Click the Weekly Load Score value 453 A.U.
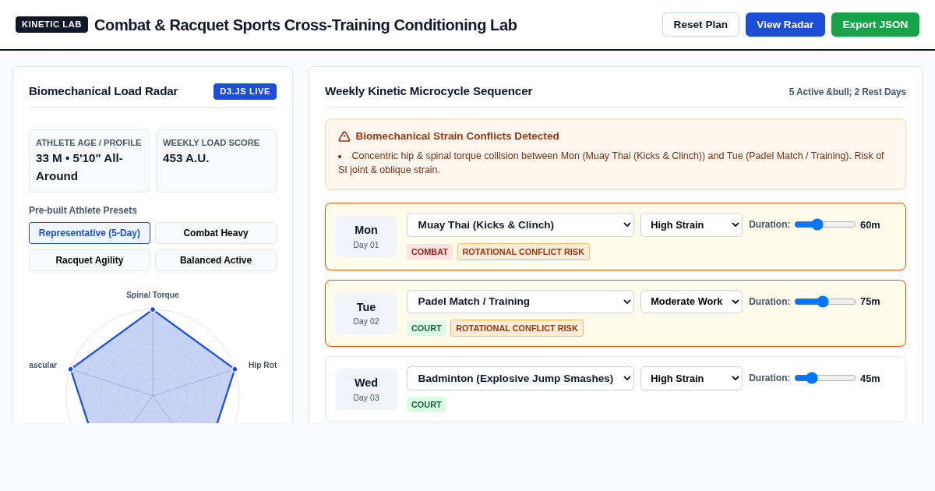Viewport: 935px width, 491px height. coord(186,158)
